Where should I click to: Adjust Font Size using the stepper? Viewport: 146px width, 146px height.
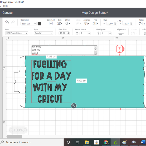[x=68, y=33]
